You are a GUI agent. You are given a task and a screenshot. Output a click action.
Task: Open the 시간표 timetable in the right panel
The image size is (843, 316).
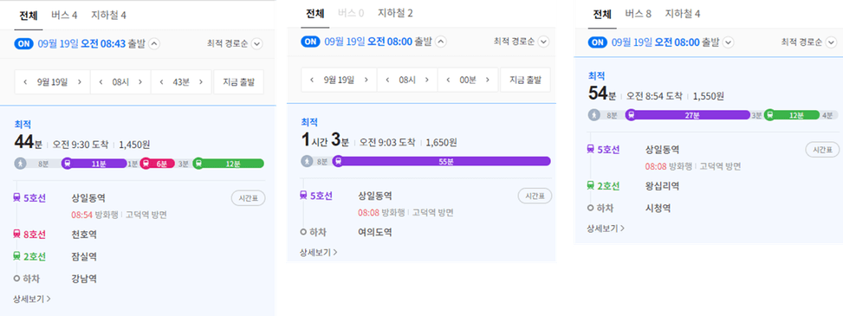[x=822, y=150]
